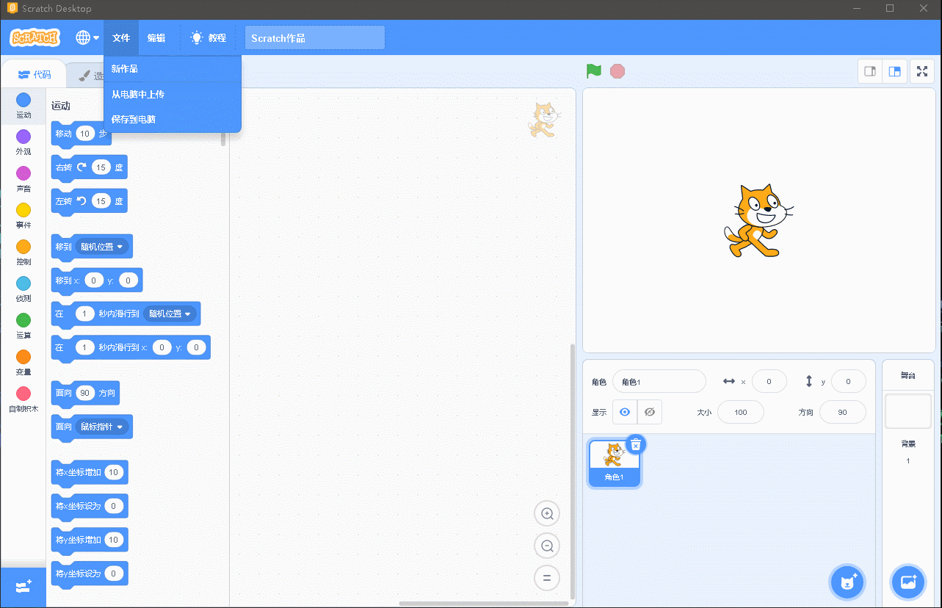The image size is (942, 608).
Task: Select the 侦测 block category
Action: (23, 289)
